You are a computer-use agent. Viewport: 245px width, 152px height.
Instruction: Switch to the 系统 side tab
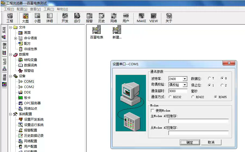click(x=4, y=33)
